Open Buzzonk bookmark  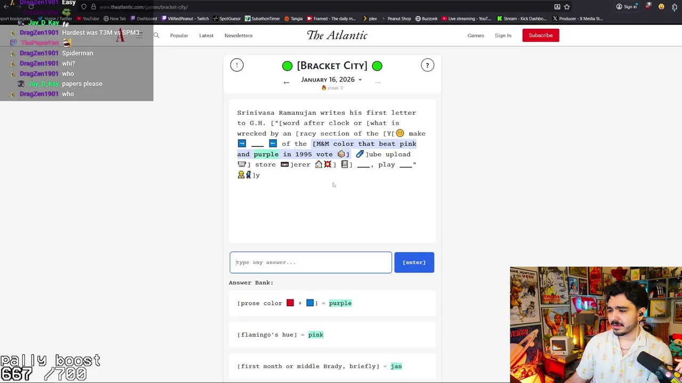coord(426,19)
